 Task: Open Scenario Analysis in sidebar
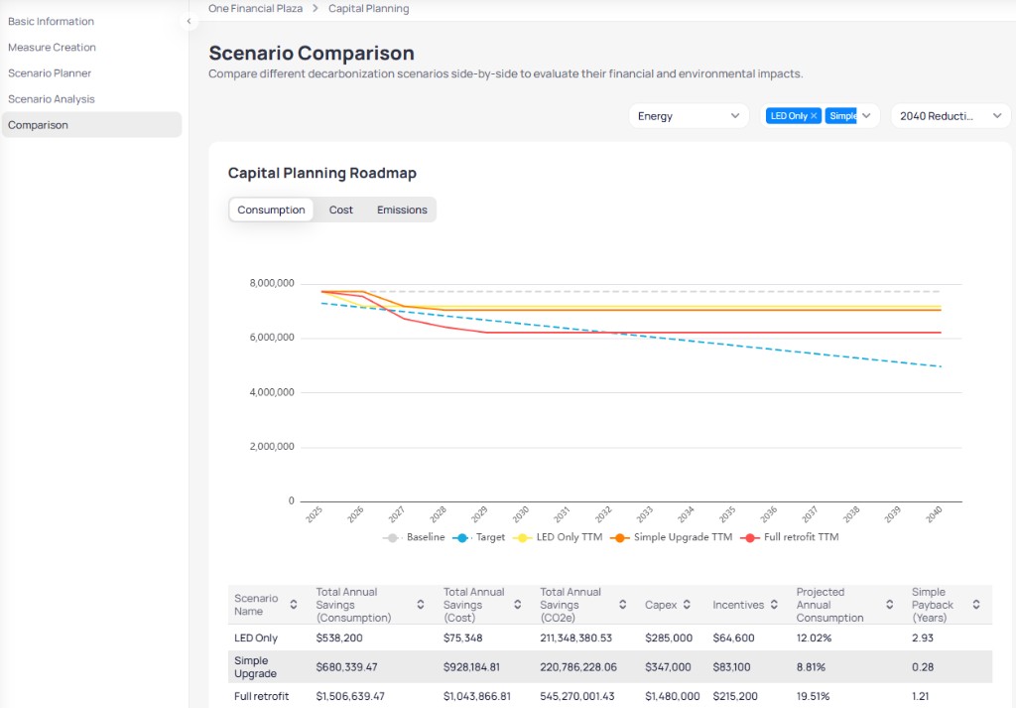pos(52,99)
